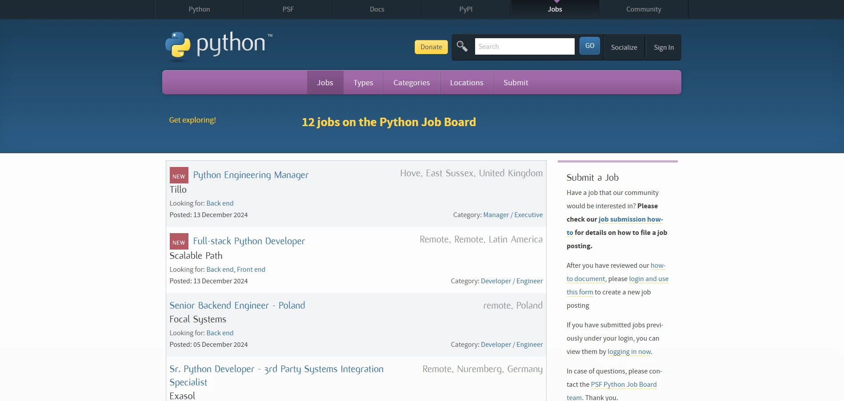The width and height of the screenshot is (844, 401).
Task: Click the Focal Systems company name
Action: pos(198,319)
